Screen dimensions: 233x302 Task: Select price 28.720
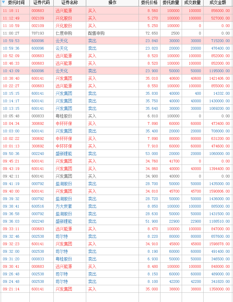click(x=152, y=199)
